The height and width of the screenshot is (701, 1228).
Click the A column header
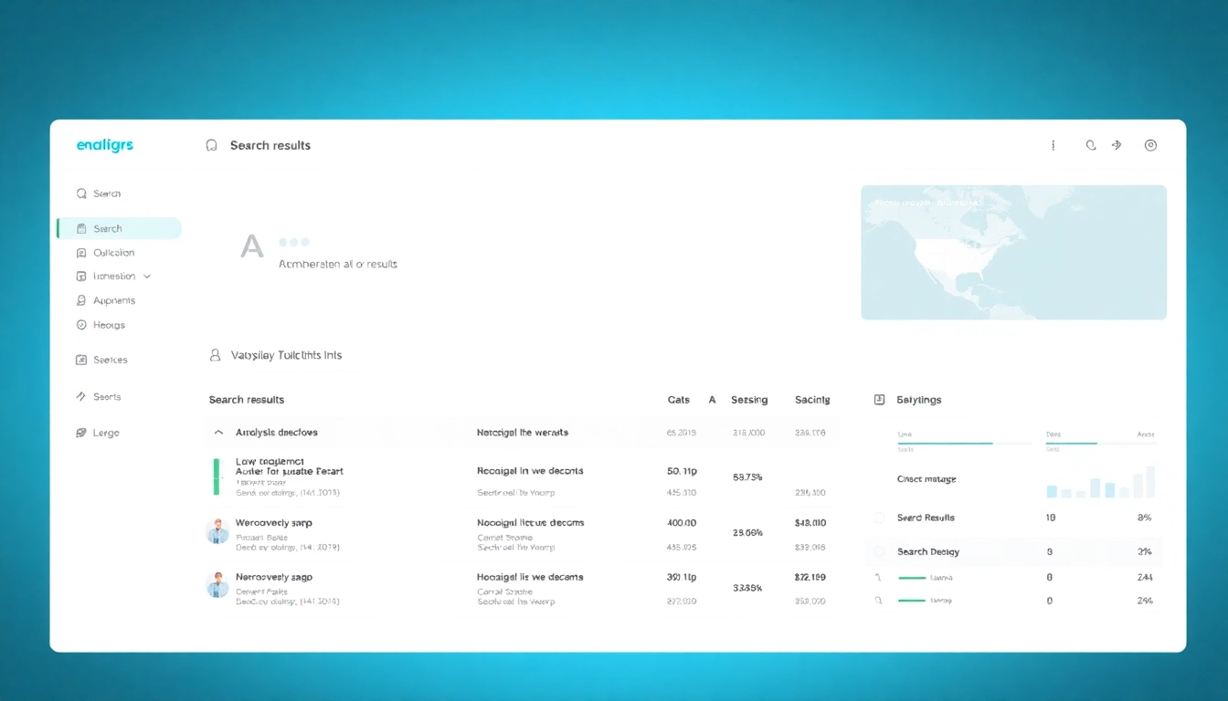pyautogui.click(x=712, y=400)
